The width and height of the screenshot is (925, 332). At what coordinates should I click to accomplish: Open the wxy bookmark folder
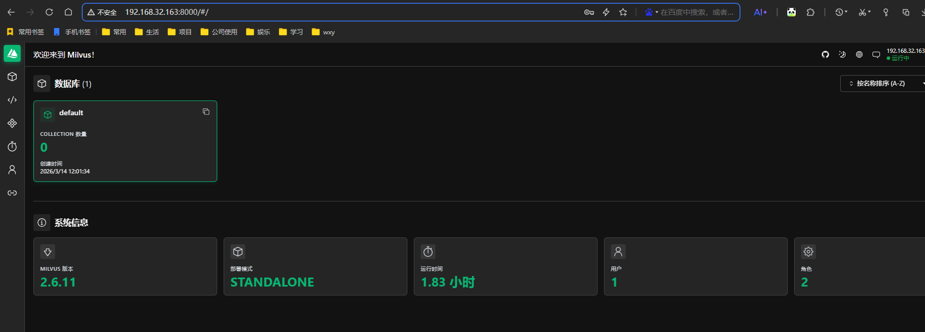click(x=323, y=32)
